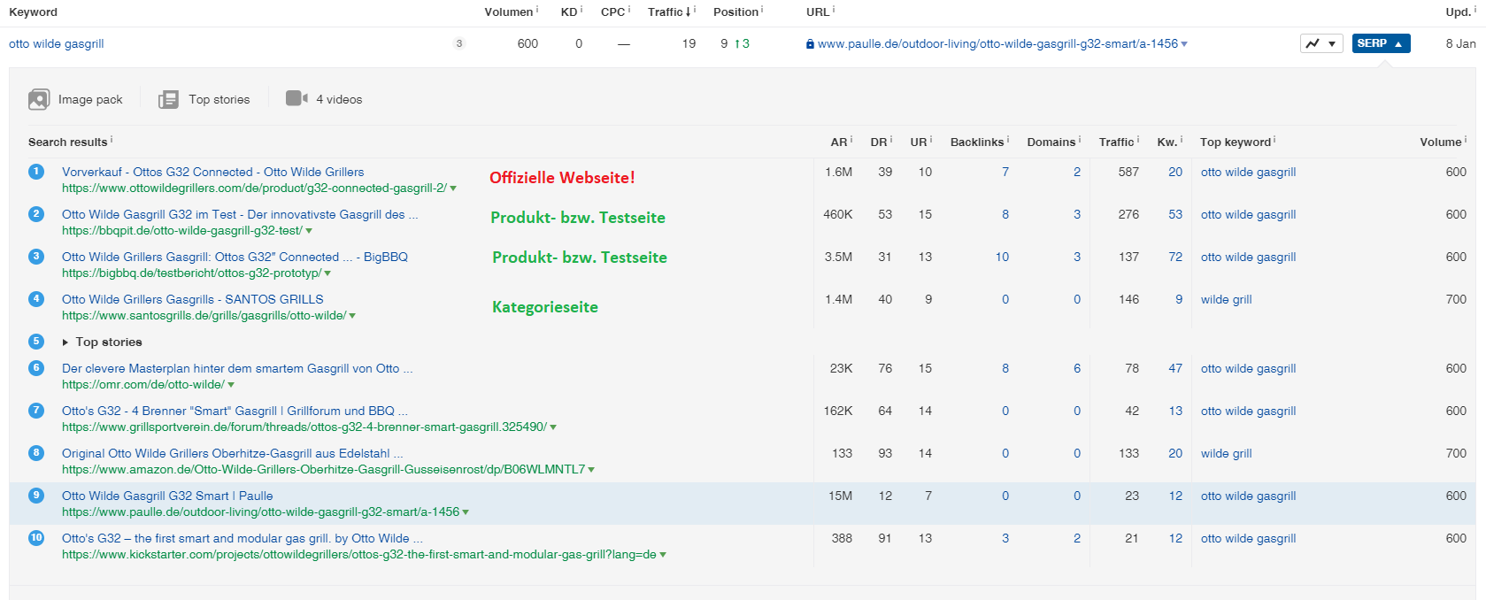Sort by Traffic column header

click(666, 12)
